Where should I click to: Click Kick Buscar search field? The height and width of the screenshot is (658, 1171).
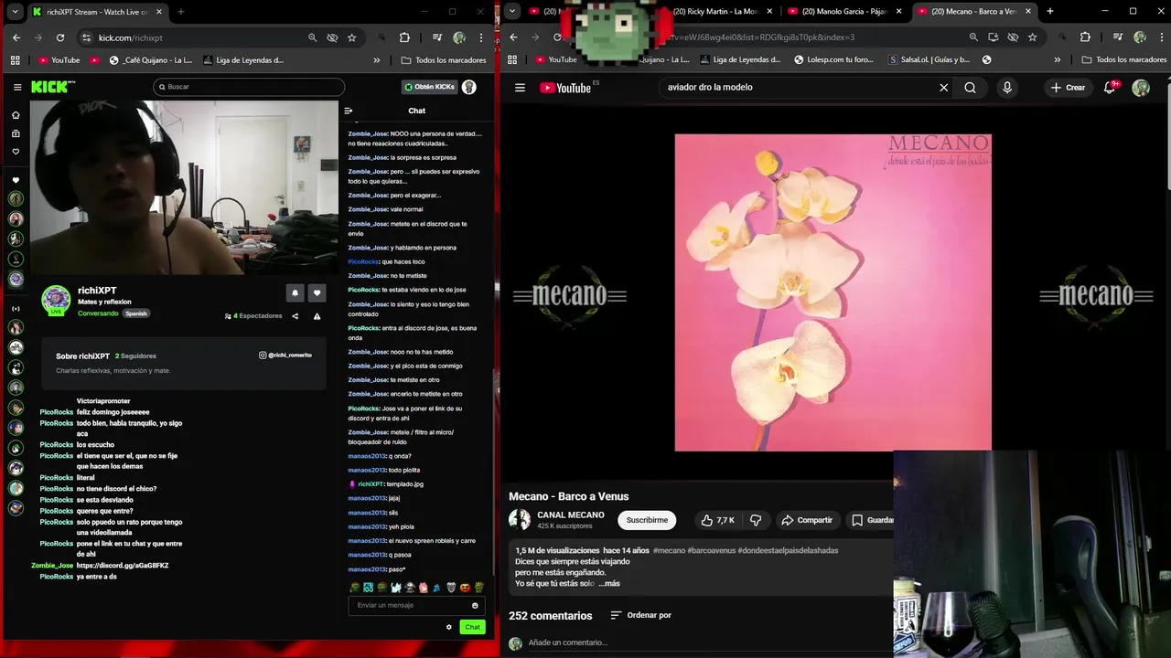pos(249,87)
